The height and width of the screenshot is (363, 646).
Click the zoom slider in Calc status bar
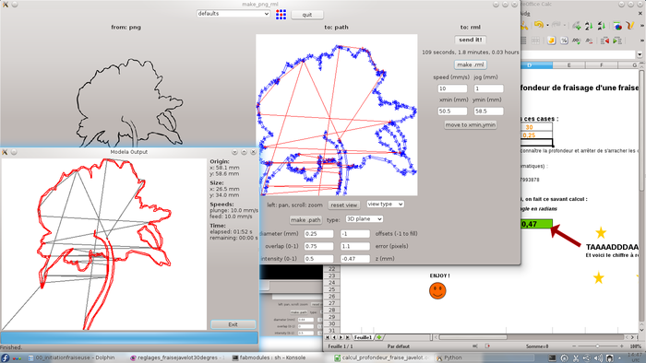(597, 346)
